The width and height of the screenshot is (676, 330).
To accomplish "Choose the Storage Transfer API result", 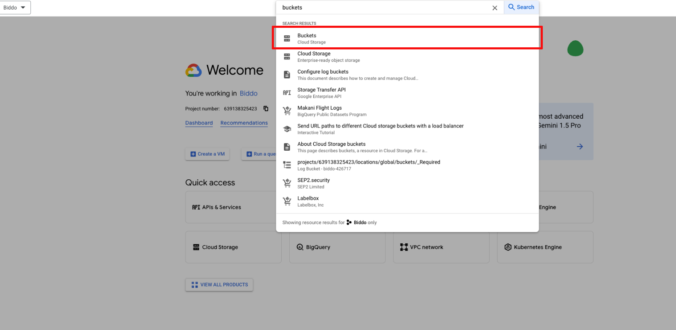I will coord(407,93).
